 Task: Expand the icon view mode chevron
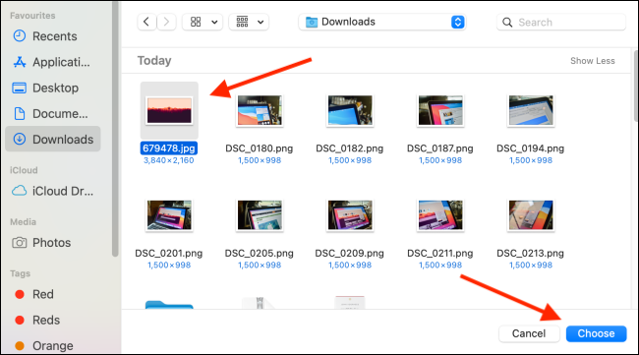coord(214,22)
